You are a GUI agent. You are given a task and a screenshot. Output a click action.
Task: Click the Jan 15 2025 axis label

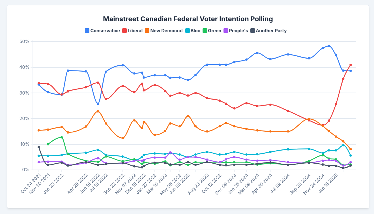tap(328, 183)
